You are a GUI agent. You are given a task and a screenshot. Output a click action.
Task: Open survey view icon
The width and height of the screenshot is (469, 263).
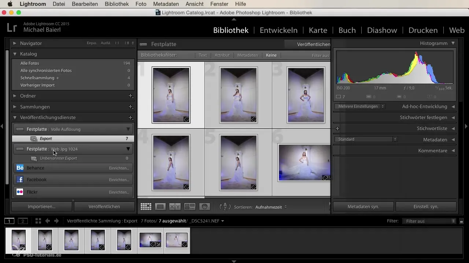tap(190, 207)
